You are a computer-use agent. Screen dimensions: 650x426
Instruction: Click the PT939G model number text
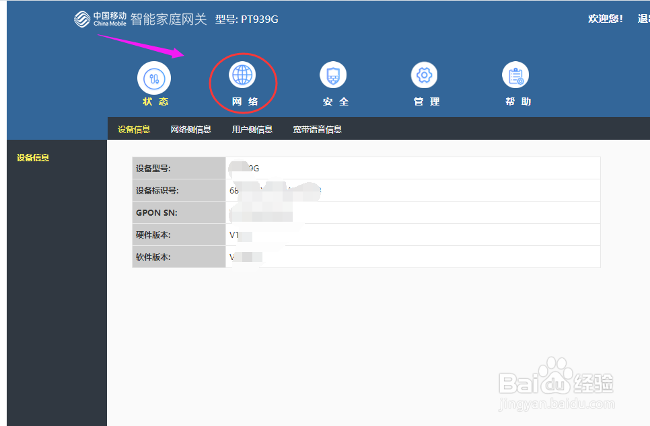(x=261, y=19)
